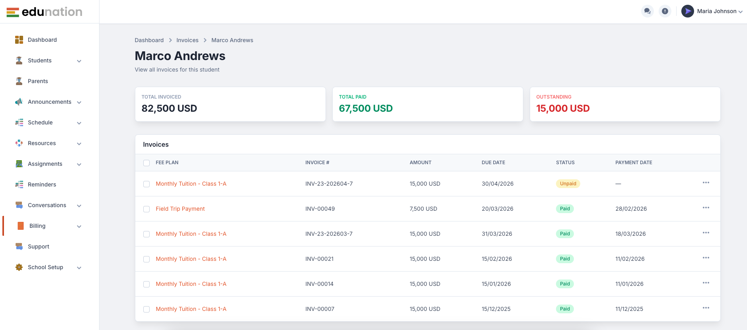Click the Resources sidebar icon
747x330 pixels.
point(19,143)
